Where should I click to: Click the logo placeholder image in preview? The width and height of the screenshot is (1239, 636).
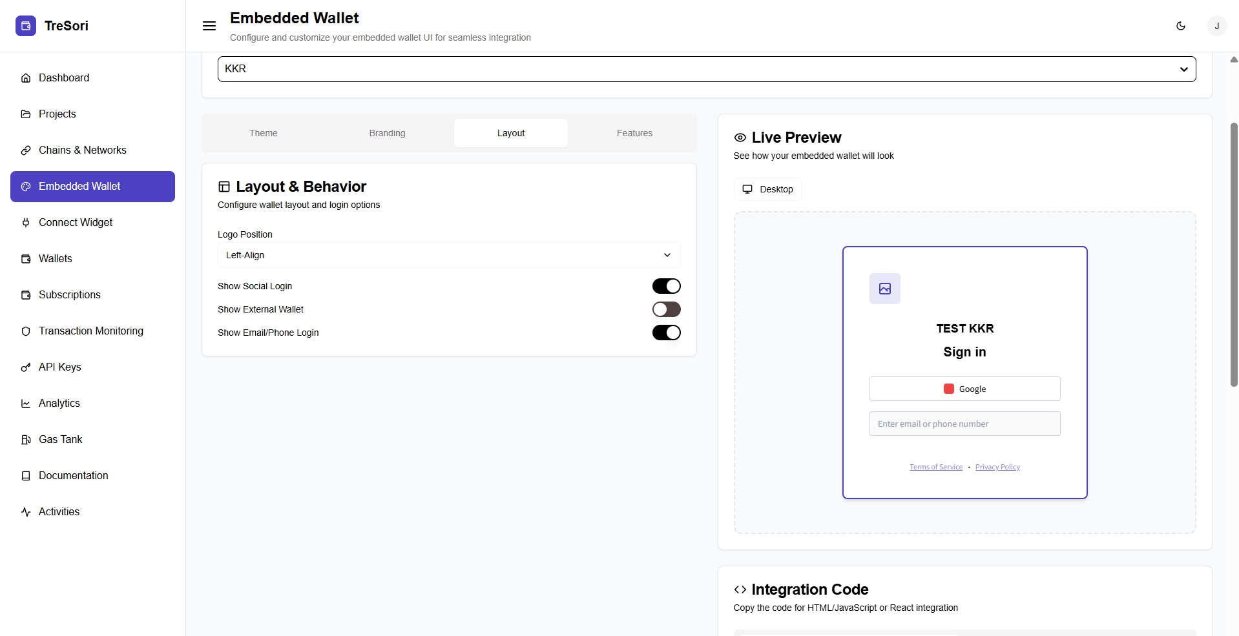[x=884, y=289]
